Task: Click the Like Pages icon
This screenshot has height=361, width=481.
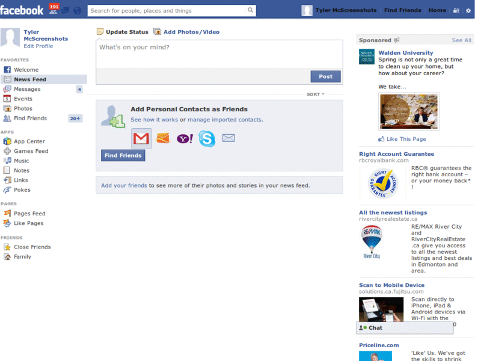Action: coord(7,223)
